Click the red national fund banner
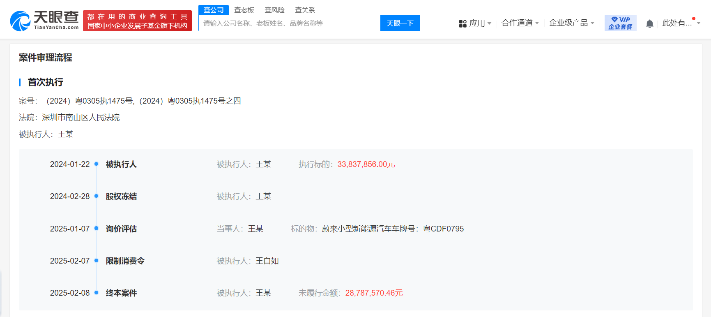Viewport: 711px width, 317px height. pos(137,21)
